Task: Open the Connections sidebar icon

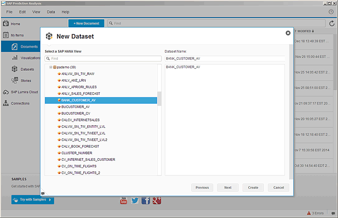Action: [x=6, y=103]
